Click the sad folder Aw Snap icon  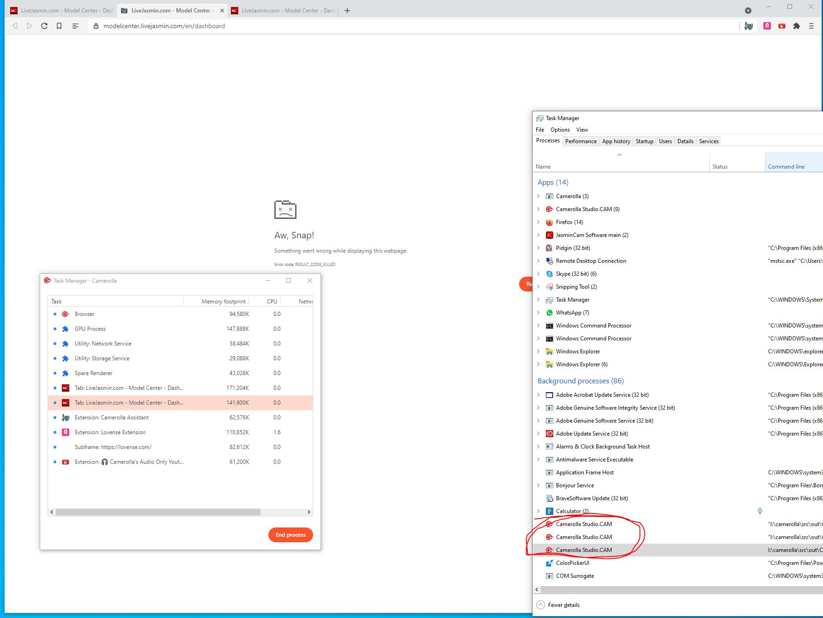pos(285,210)
